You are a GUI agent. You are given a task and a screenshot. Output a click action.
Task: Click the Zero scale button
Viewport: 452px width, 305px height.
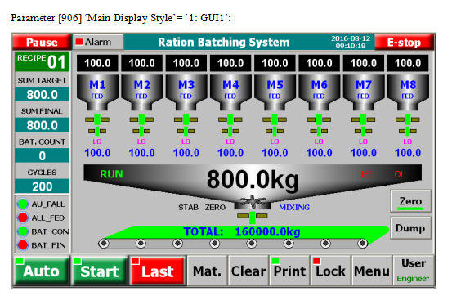411,200
